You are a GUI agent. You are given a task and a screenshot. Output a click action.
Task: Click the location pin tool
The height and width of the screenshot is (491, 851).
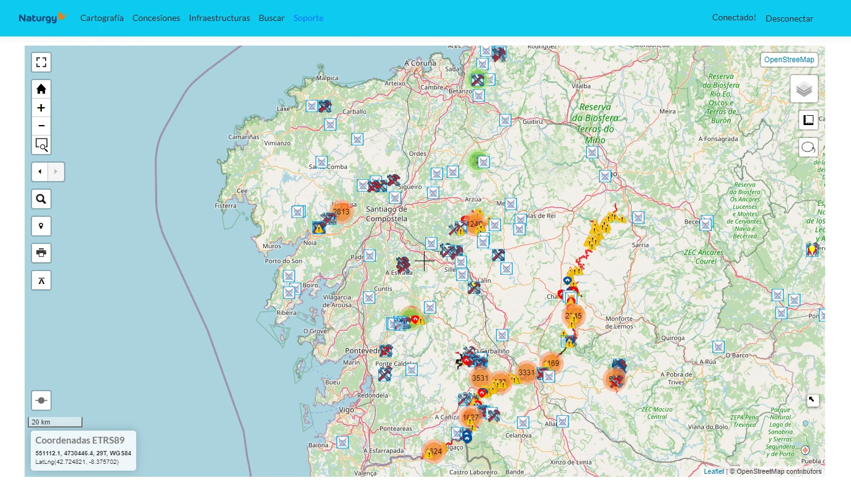pyautogui.click(x=41, y=226)
